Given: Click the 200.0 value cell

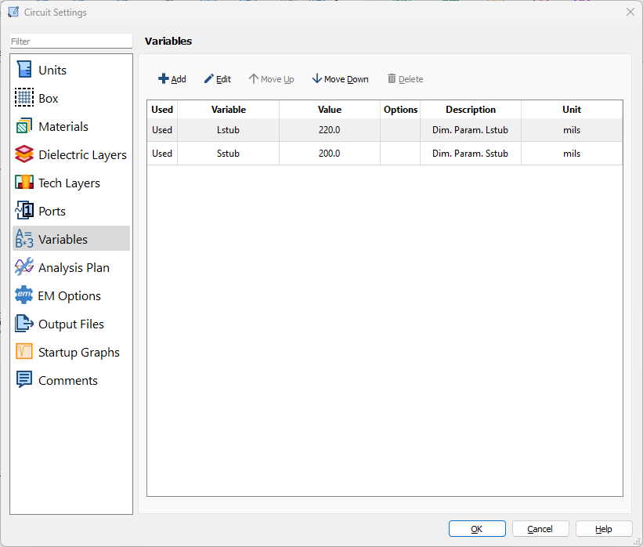Looking at the screenshot, I should click(329, 154).
